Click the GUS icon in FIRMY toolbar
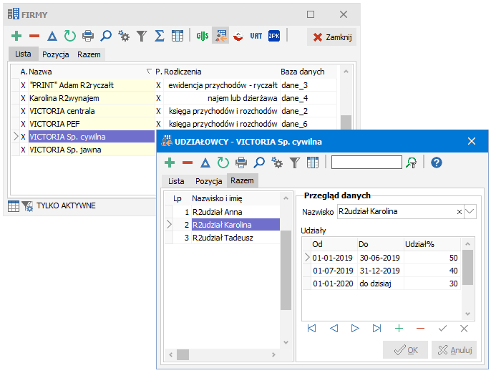 click(203, 36)
